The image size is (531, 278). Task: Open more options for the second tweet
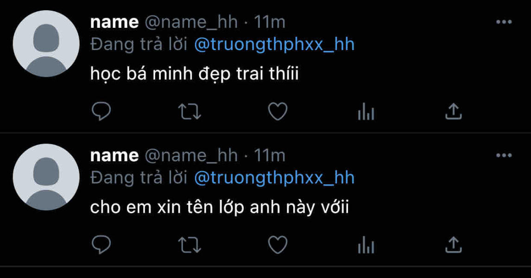point(504,155)
